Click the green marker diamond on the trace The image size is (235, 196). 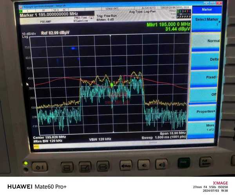112,84
